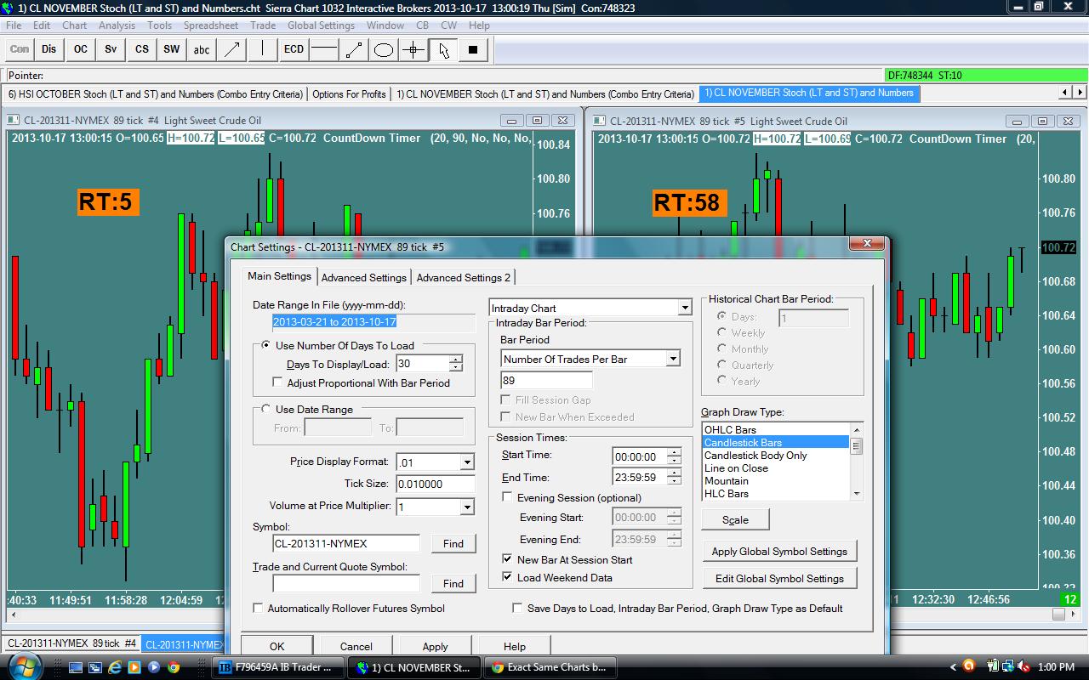Click the Dis disconnect toolbar button
The width and height of the screenshot is (1089, 680).
(49, 49)
